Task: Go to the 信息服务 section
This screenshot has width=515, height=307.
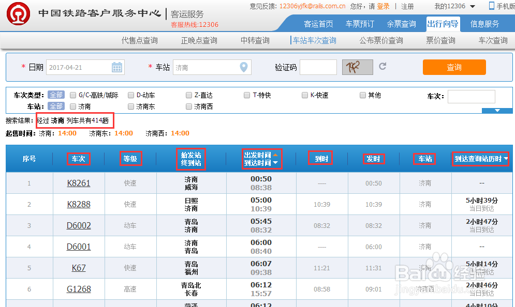Action: click(x=485, y=23)
